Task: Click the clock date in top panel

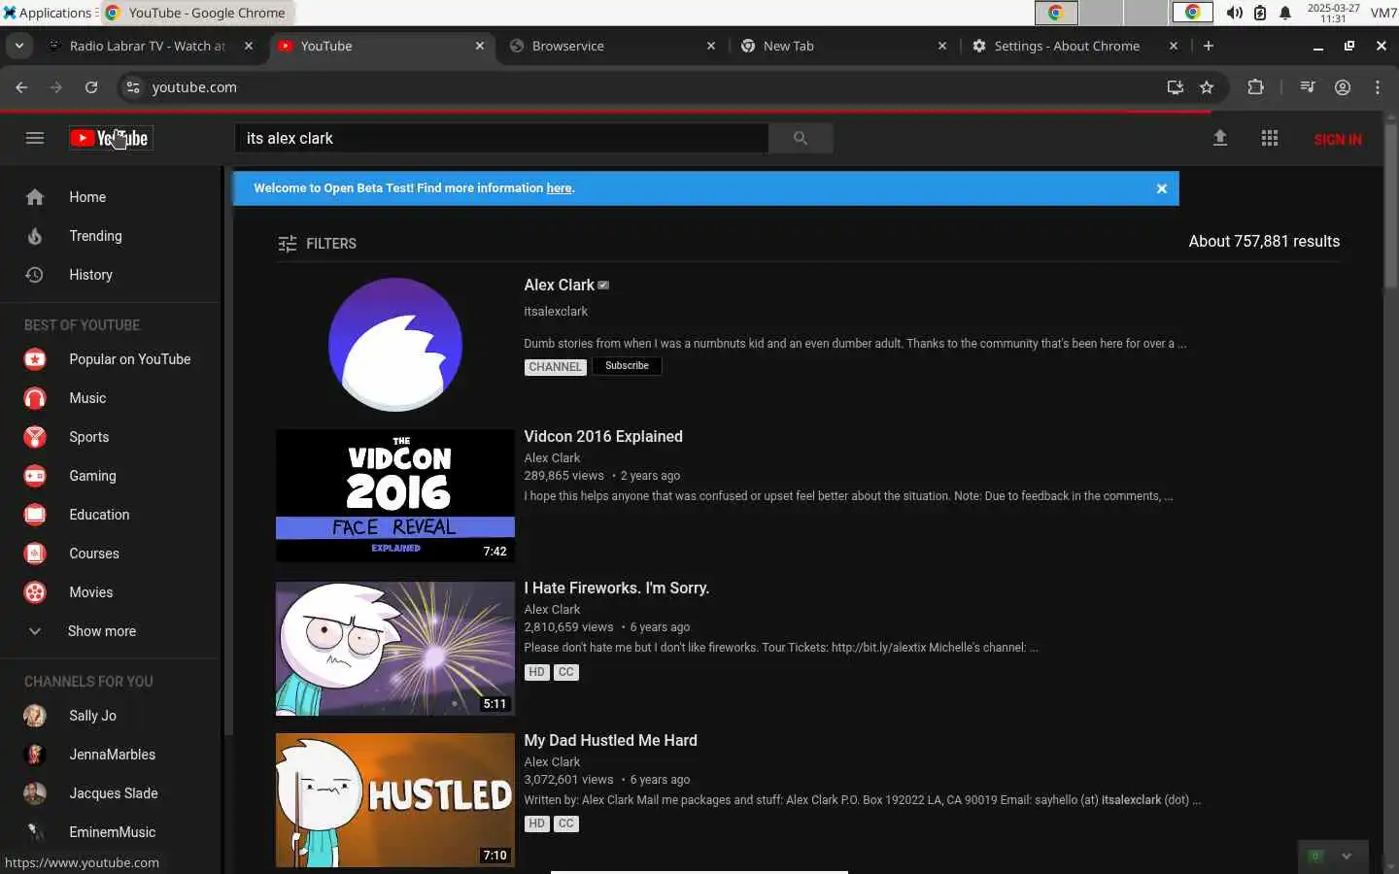Action: coord(1333,13)
